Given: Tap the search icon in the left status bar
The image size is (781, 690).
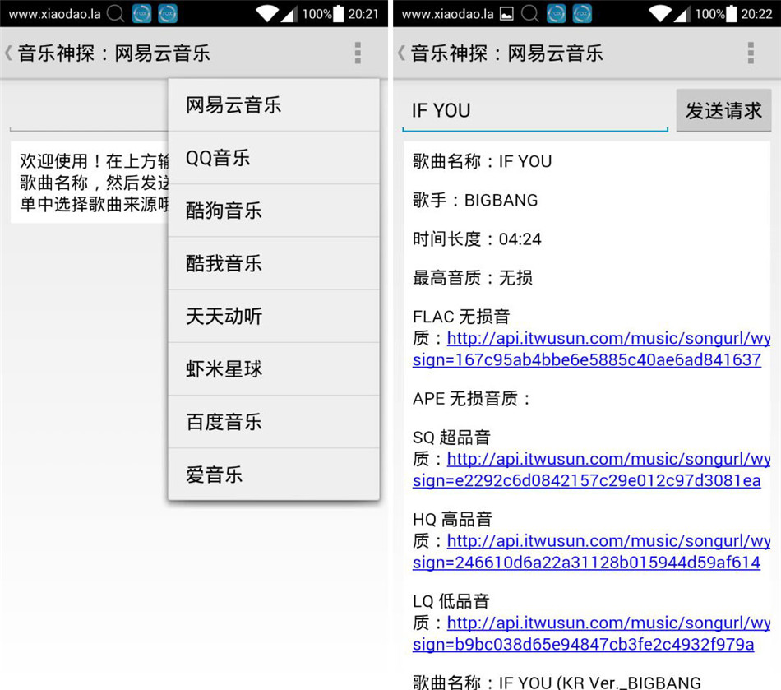Looking at the screenshot, I should pos(116,13).
